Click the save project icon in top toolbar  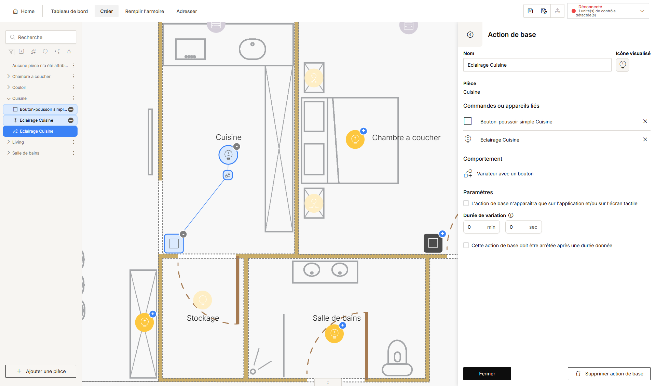tap(530, 11)
